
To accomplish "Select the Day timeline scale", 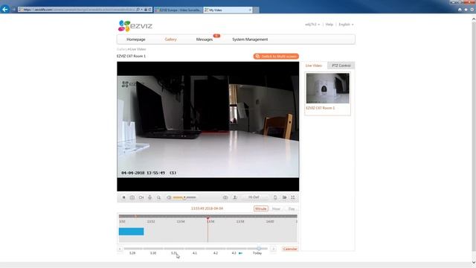I will click(x=292, y=208).
